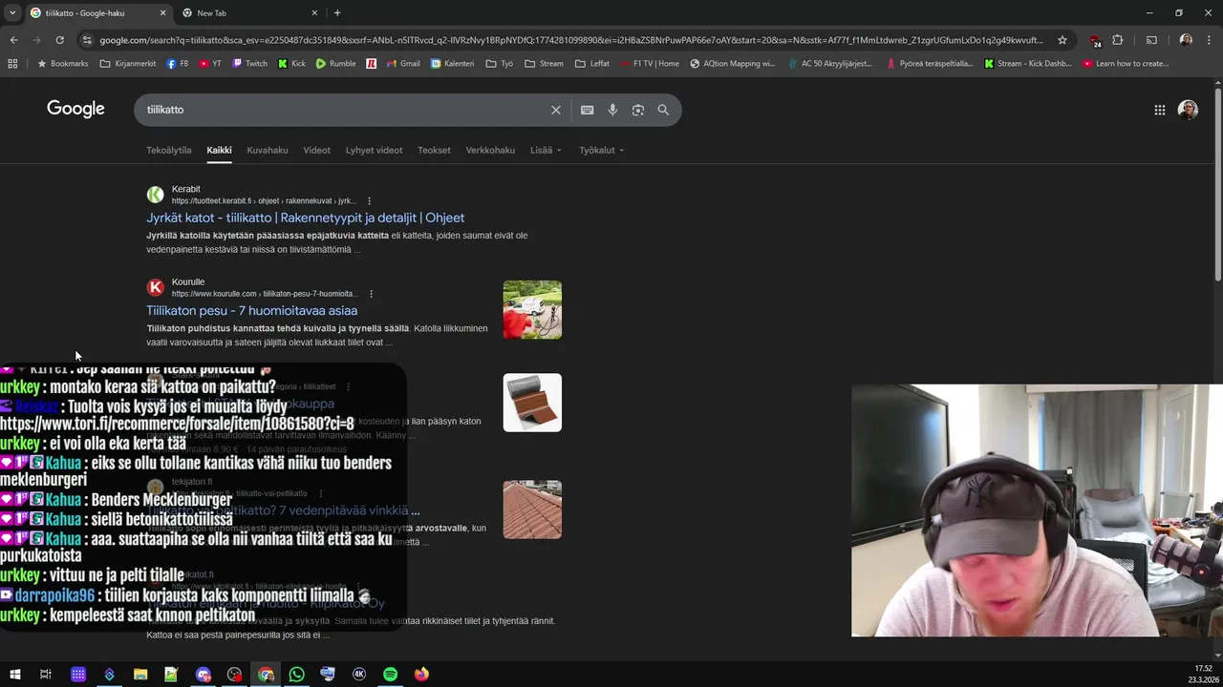Open Jyrkät katot - tiilikatto result link

pyautogui.click(x=305, y=218)
